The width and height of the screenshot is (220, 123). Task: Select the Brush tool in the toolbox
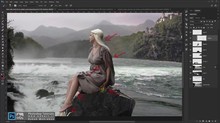3,33
